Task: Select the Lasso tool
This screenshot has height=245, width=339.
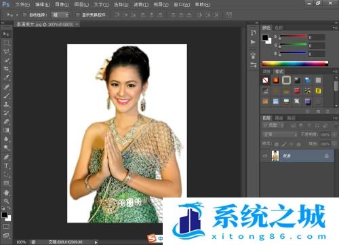Action: click(6, 52)
